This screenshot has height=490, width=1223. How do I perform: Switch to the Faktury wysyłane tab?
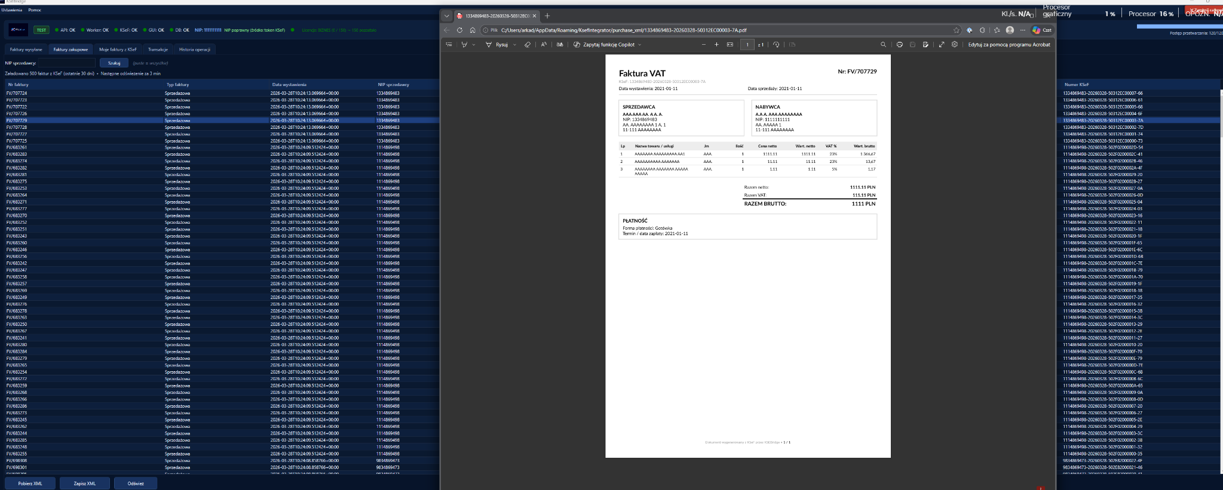(26, 50)
